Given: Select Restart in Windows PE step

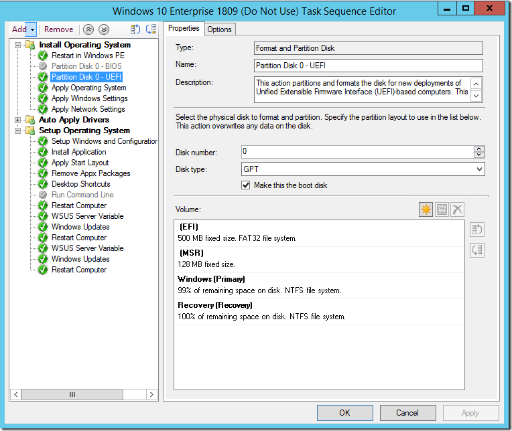Looking at the screenshot, I should coord(88,56).
